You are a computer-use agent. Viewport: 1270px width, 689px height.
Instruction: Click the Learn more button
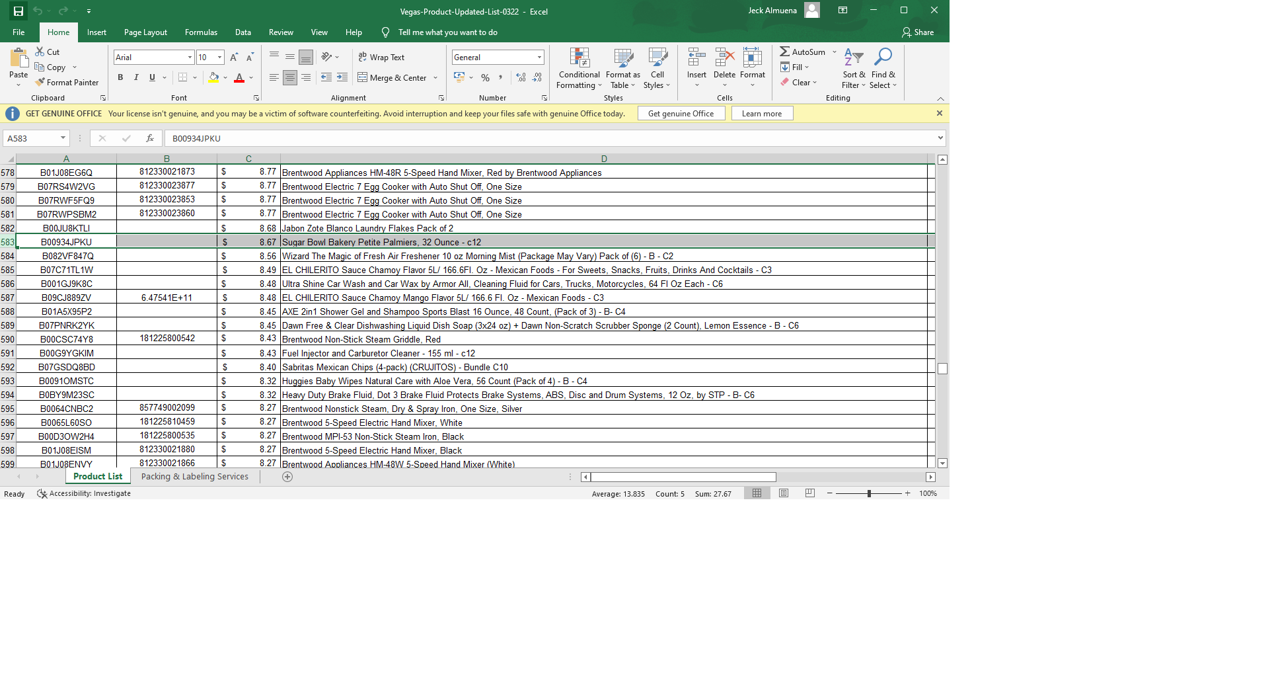pyautogui.click(x=762, y=114)
